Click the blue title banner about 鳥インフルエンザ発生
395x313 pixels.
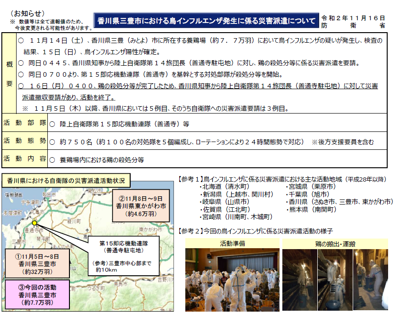[206, 20]
